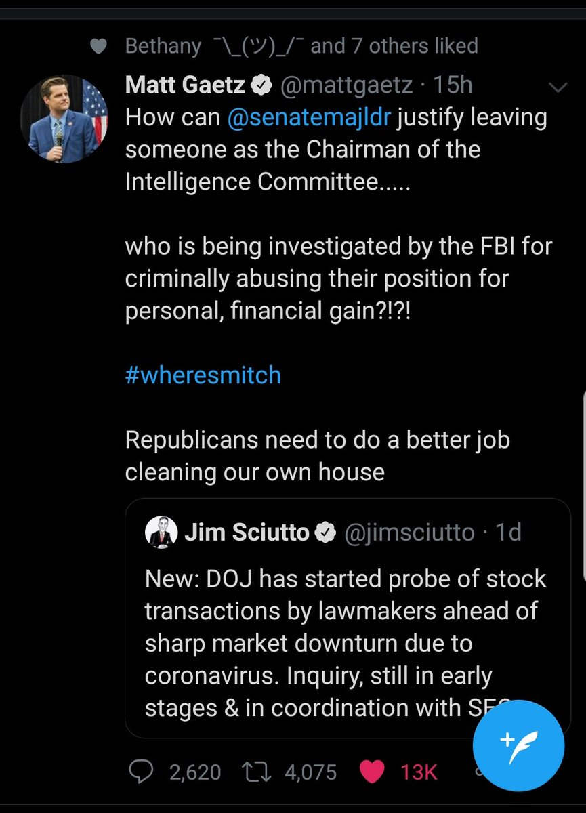The width and height of the screenshot is (586, 813).
Task: Tap the retweet arrows icon
Action: click(257, 771)
